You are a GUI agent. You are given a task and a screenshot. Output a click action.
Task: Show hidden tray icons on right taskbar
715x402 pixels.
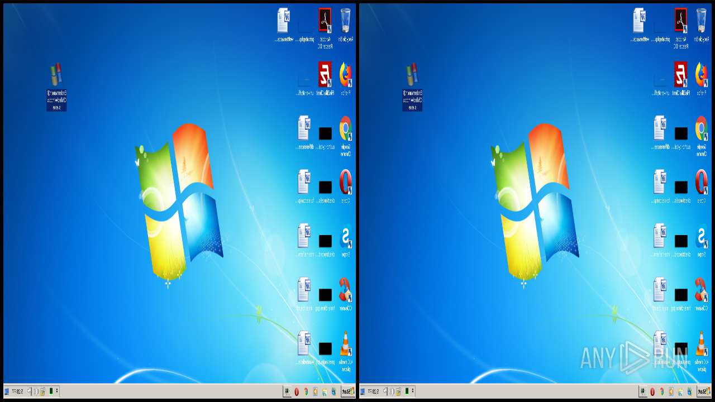click(x=413, y=391)
